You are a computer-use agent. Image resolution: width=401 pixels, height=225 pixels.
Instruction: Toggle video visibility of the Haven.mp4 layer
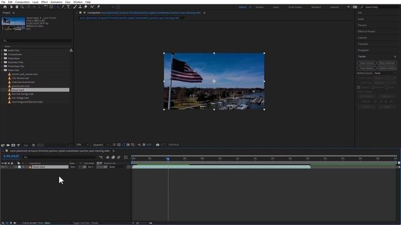pos(3,167)
